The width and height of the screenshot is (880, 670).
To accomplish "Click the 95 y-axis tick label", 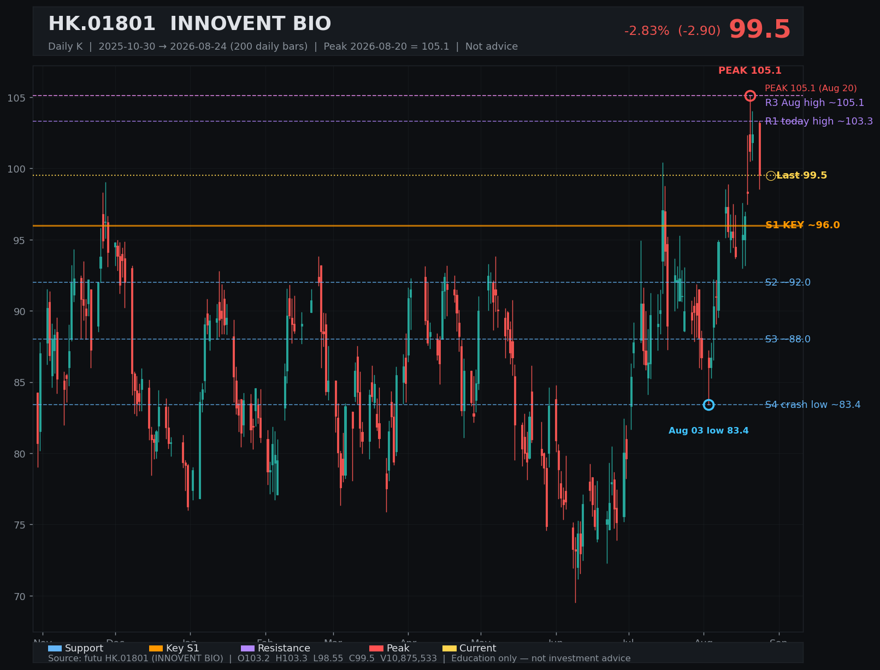I will tap(20, 240).
